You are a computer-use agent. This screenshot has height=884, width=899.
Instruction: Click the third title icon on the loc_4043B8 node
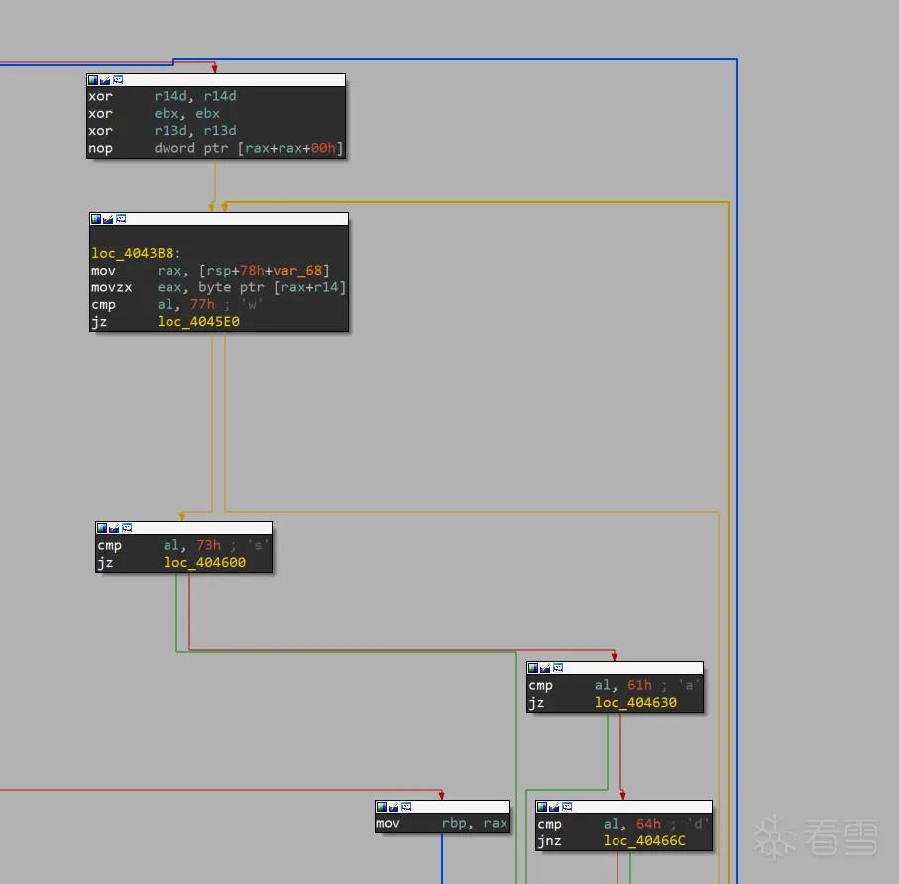(x=120, y=219)
